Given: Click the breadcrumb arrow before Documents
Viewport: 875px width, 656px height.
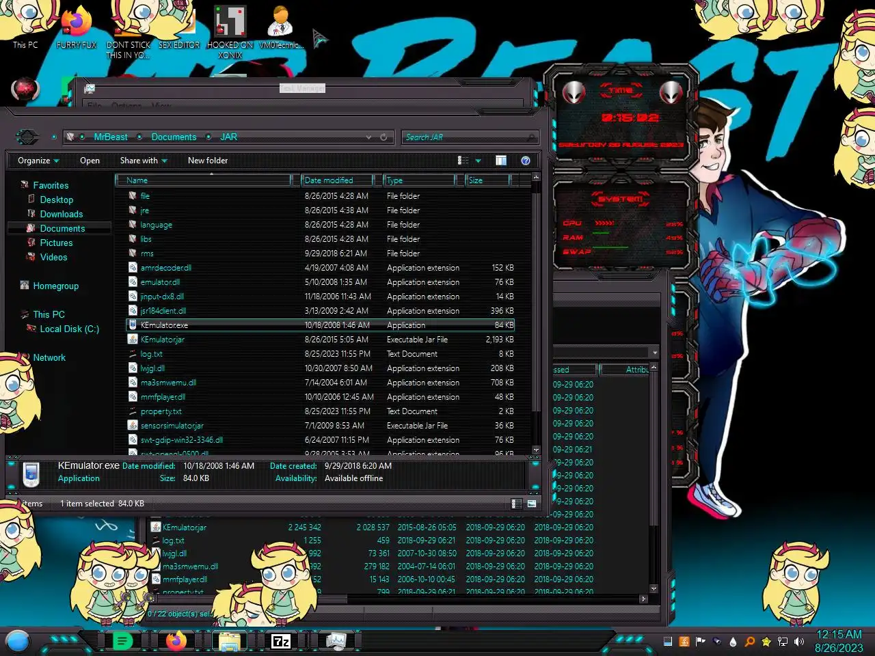Looking at the screenshot, I should (x=139, y=137).
